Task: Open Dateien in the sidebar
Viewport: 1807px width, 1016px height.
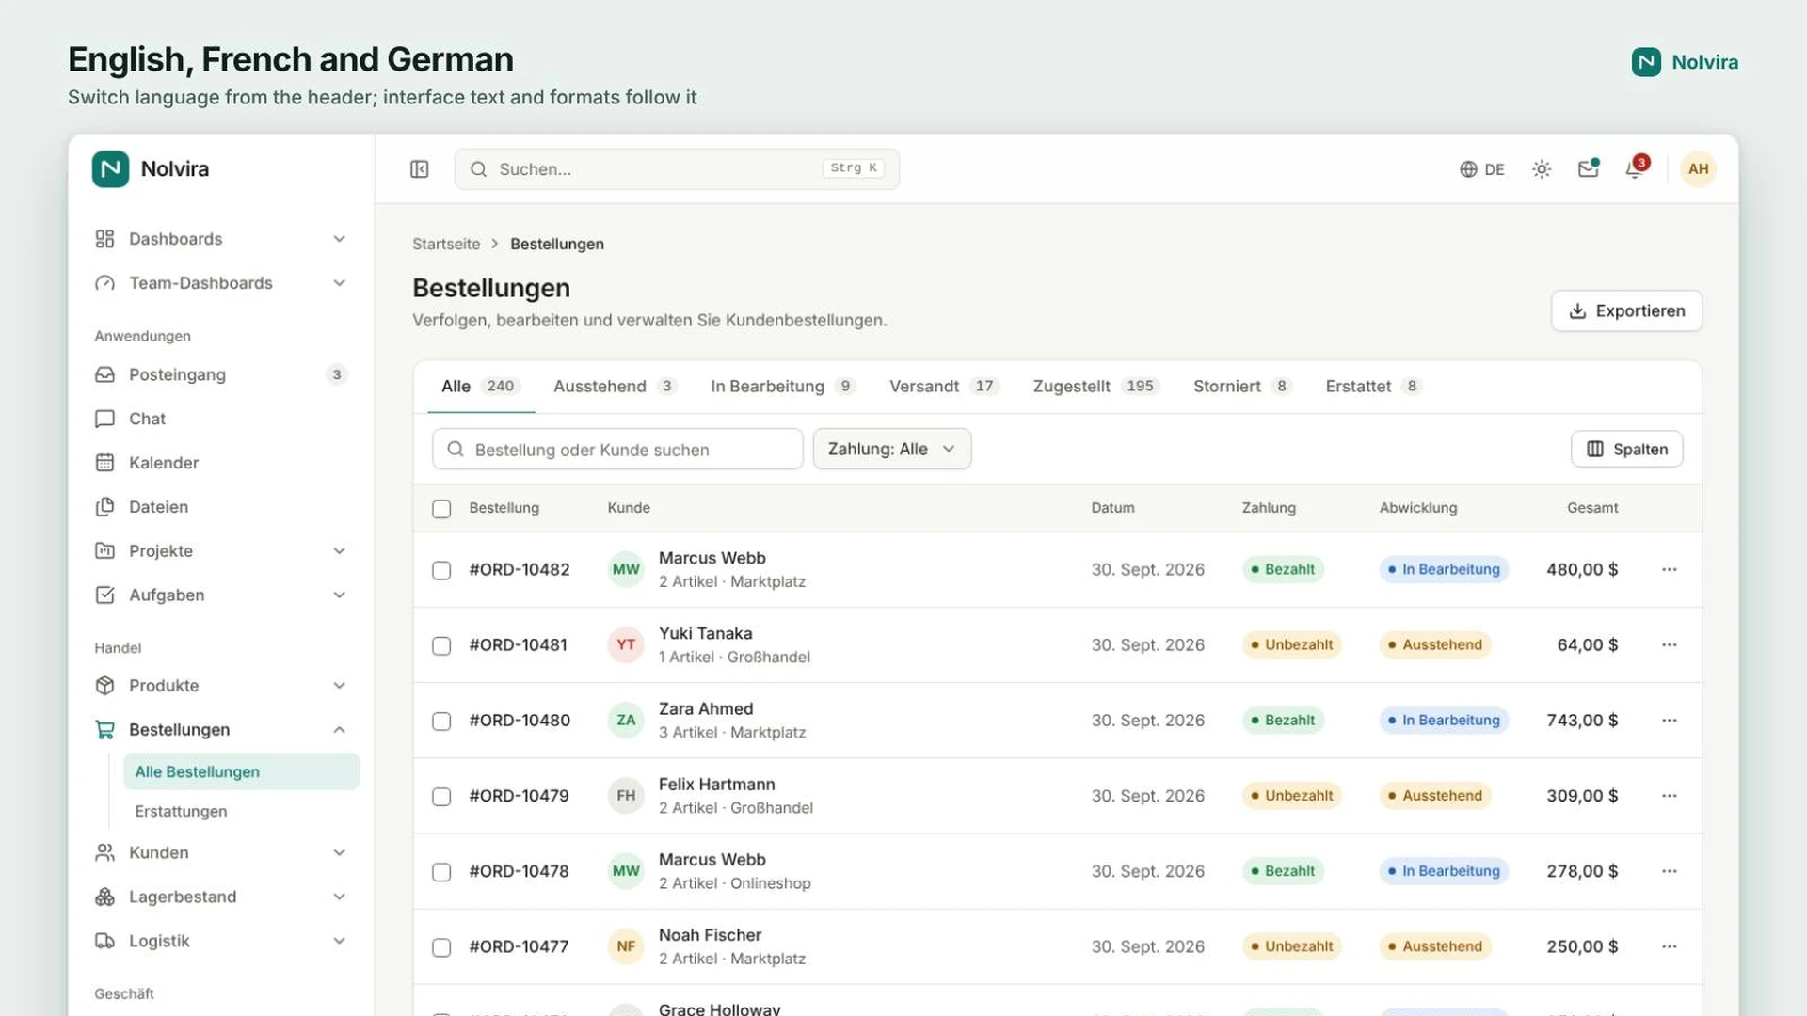Action: click(221, 507)
